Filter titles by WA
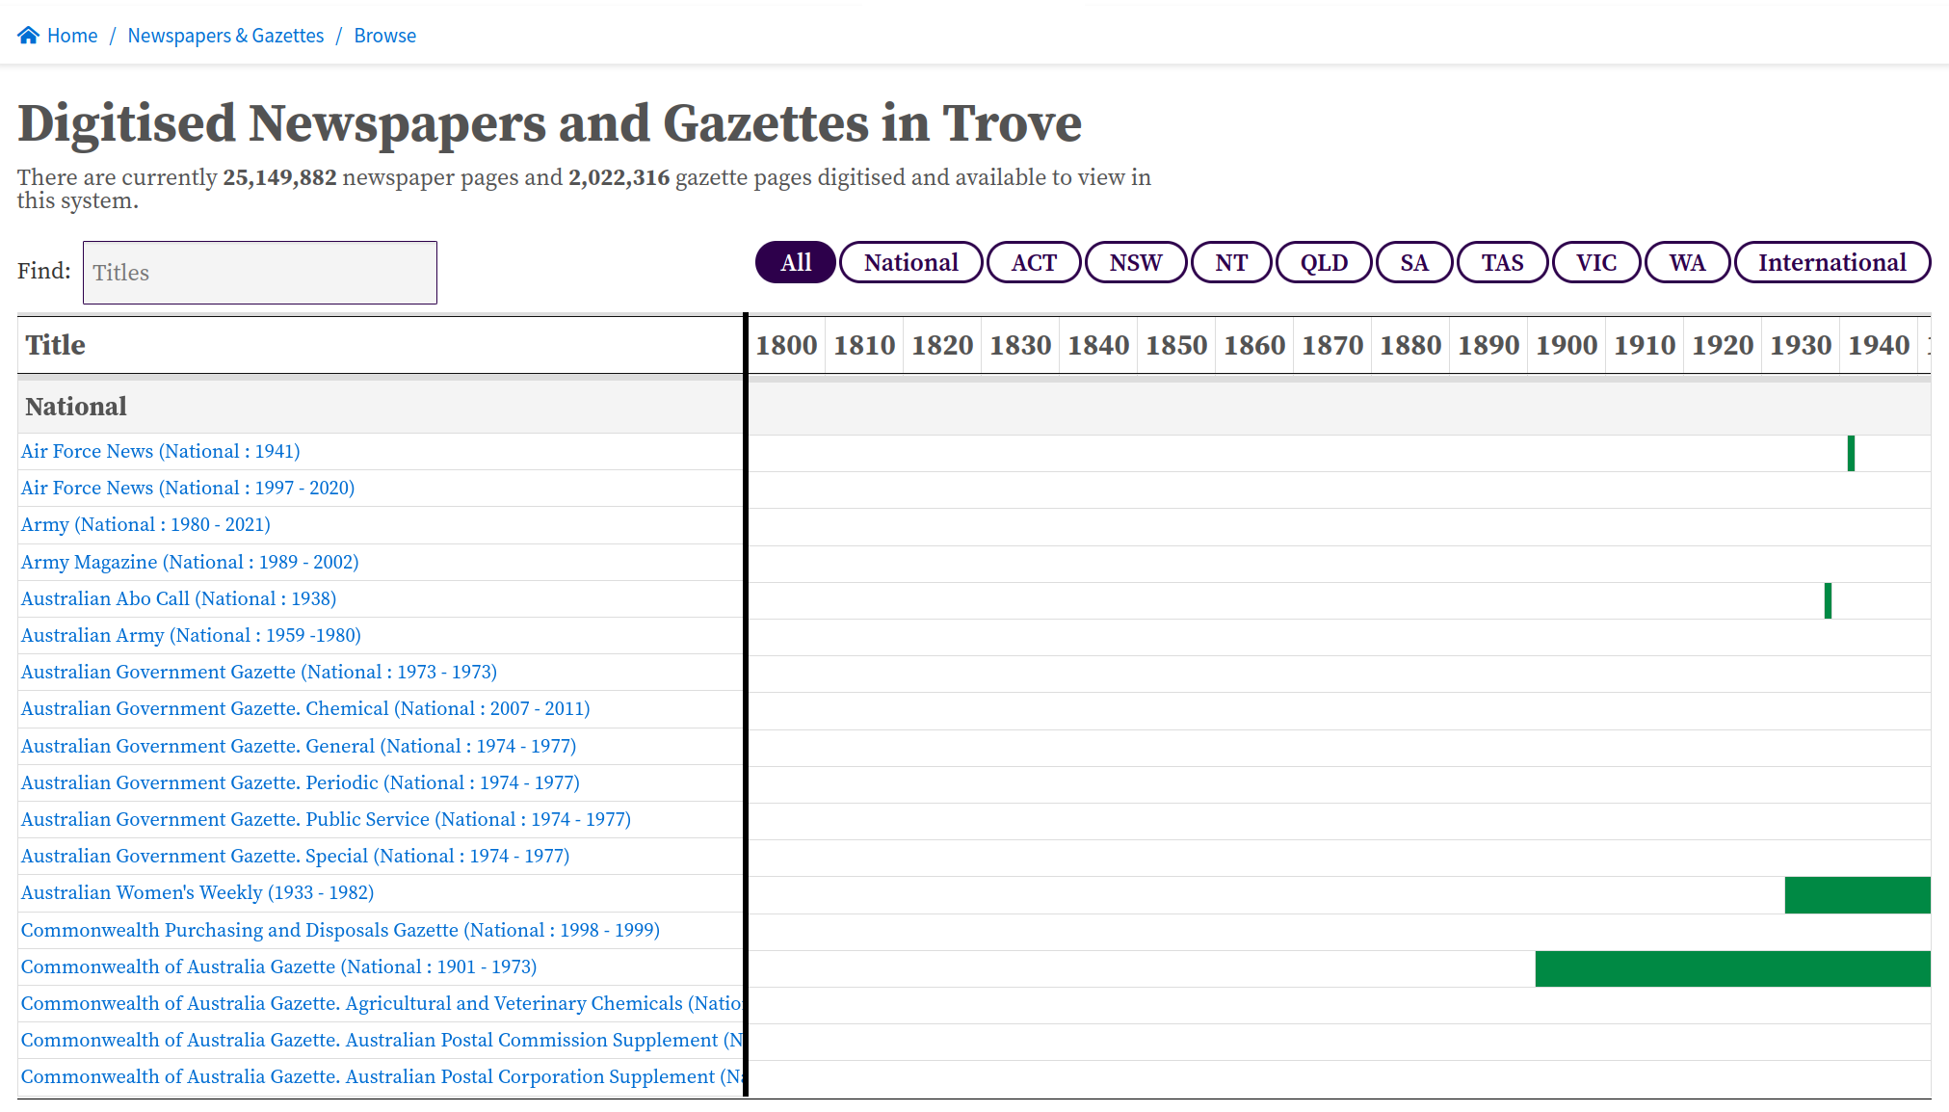The image size is (1949, 1112). [1688, 262]
